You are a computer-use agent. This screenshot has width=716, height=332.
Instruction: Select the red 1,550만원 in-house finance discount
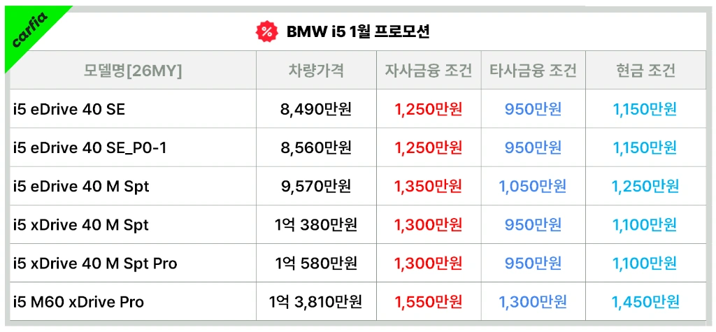(429, 302)
